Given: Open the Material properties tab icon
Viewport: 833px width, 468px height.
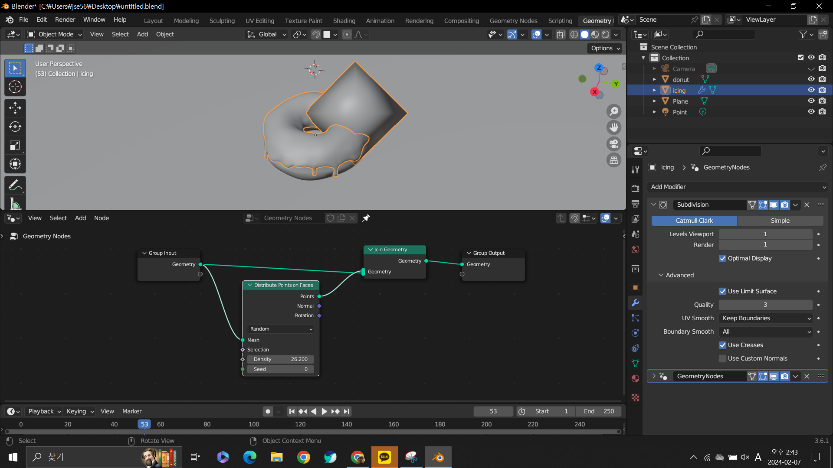Looking at the screenshot, I should 636,378.
